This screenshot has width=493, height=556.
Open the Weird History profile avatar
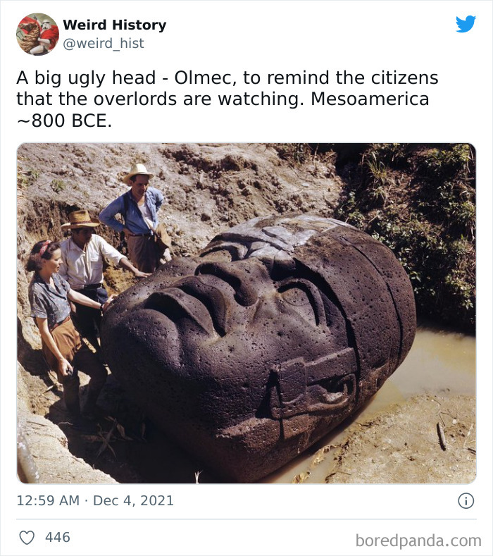tap(37, 34)
